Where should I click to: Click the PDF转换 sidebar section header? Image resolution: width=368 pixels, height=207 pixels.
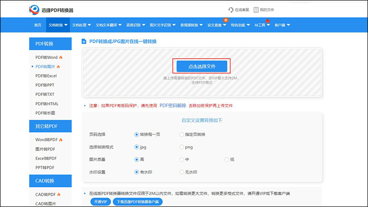pos(51,44)
